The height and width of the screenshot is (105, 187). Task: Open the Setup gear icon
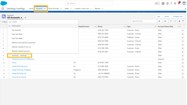tap(175, 3)
